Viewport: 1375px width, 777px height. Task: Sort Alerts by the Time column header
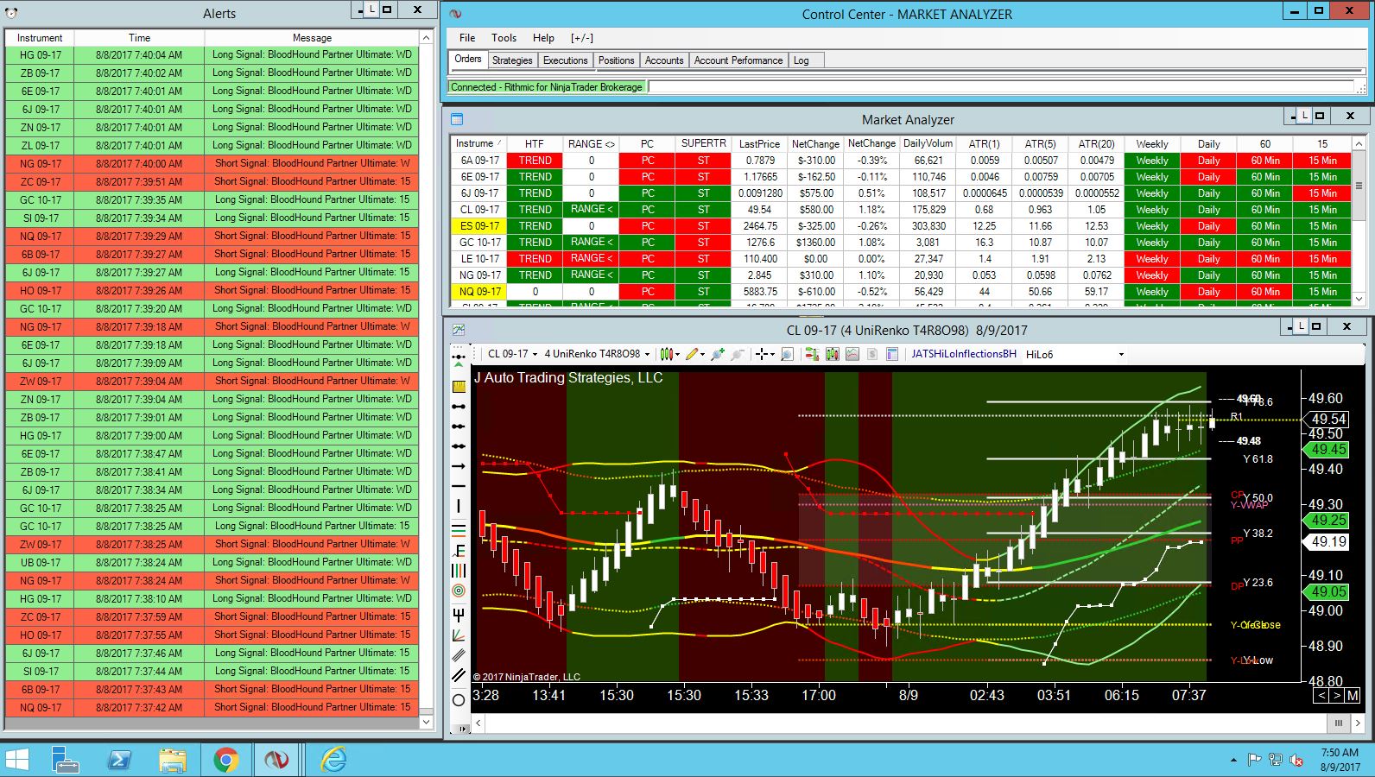point(139,38)
